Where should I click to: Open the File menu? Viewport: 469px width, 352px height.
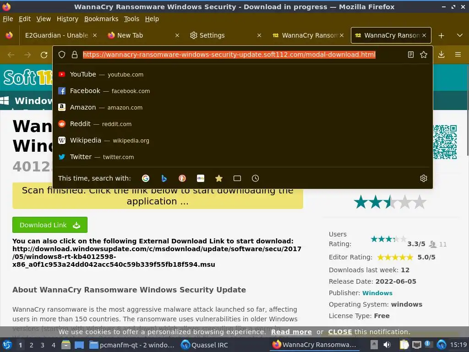(x=8, y=19)
